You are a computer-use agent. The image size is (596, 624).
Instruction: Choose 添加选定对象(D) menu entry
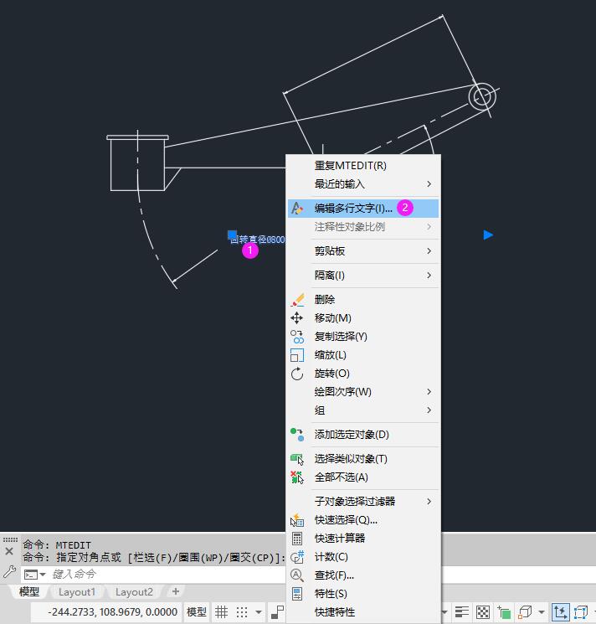[363, 435]
